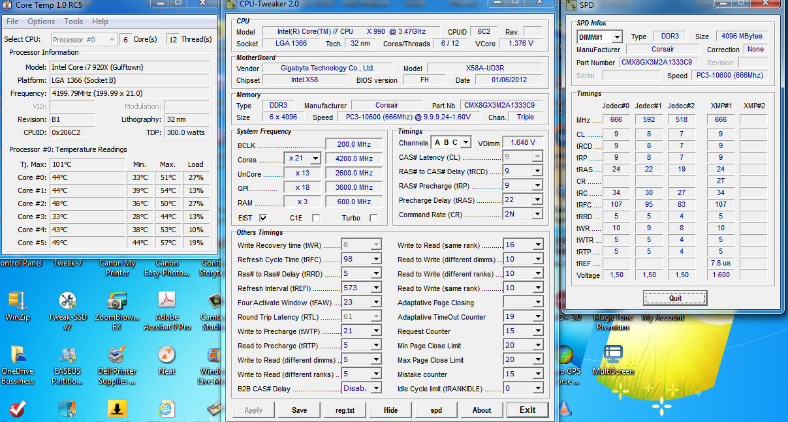
Task: Click the Save button in CPU-Tweaker
Action: (299, 410)
